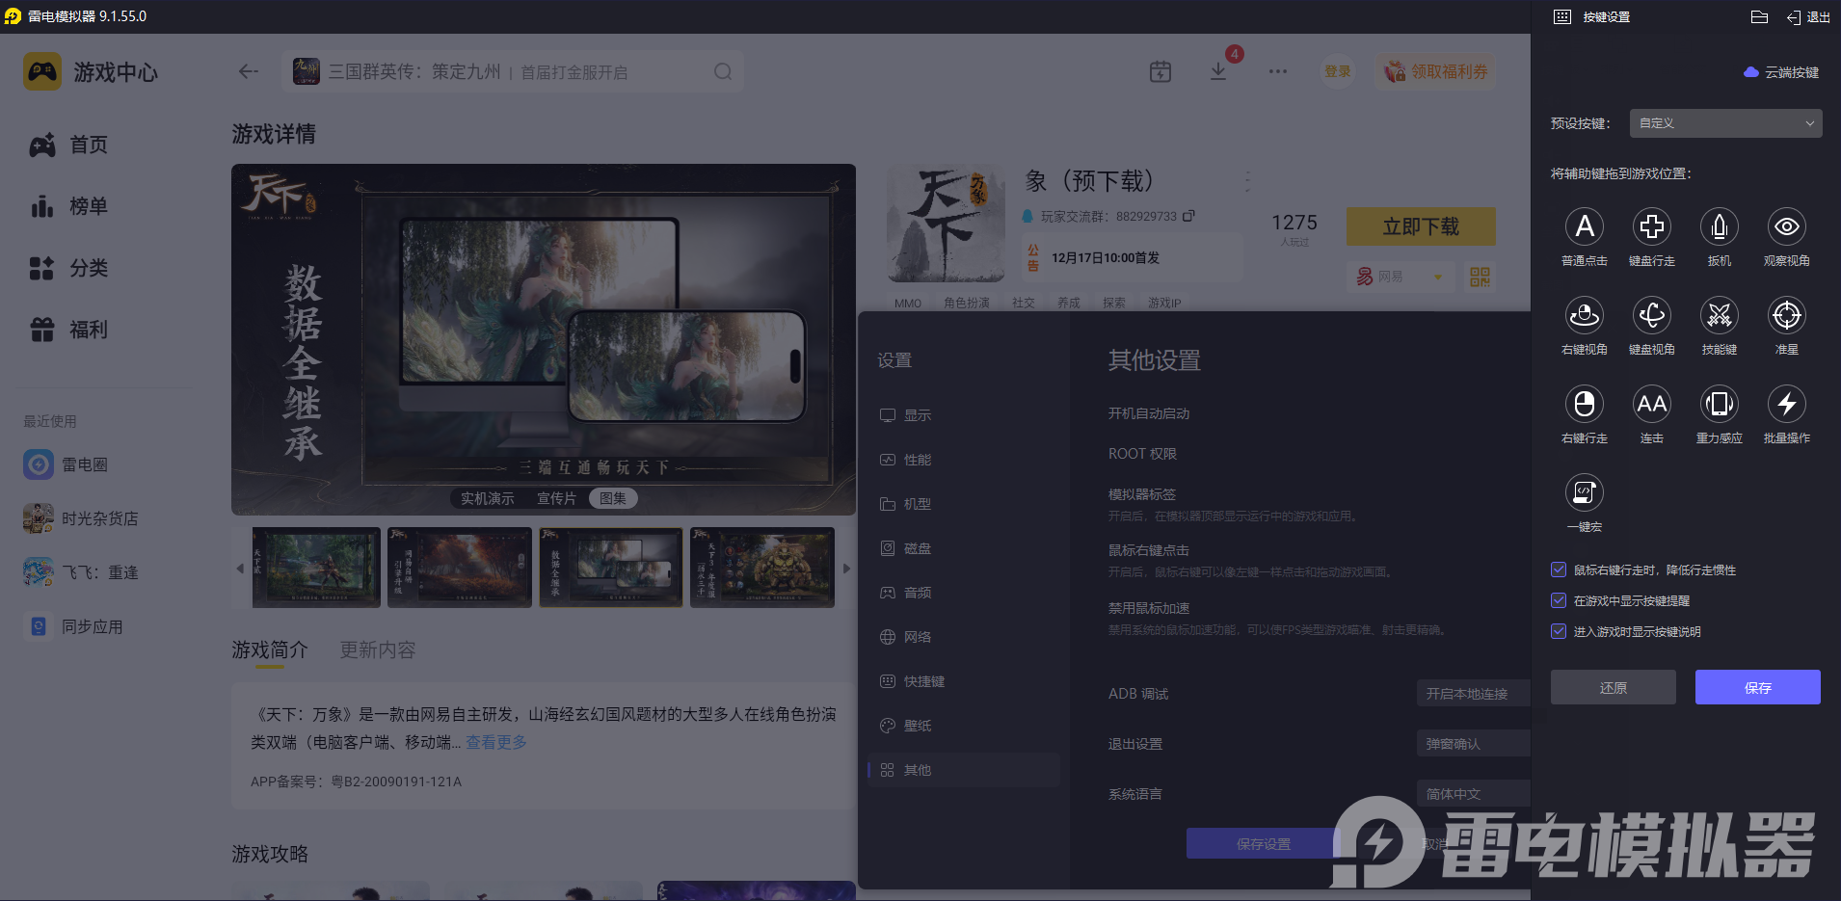Screen dimensions: 1841x901
Task: Go to 分类 in the game center sidebar
Action: click(69, 268)
